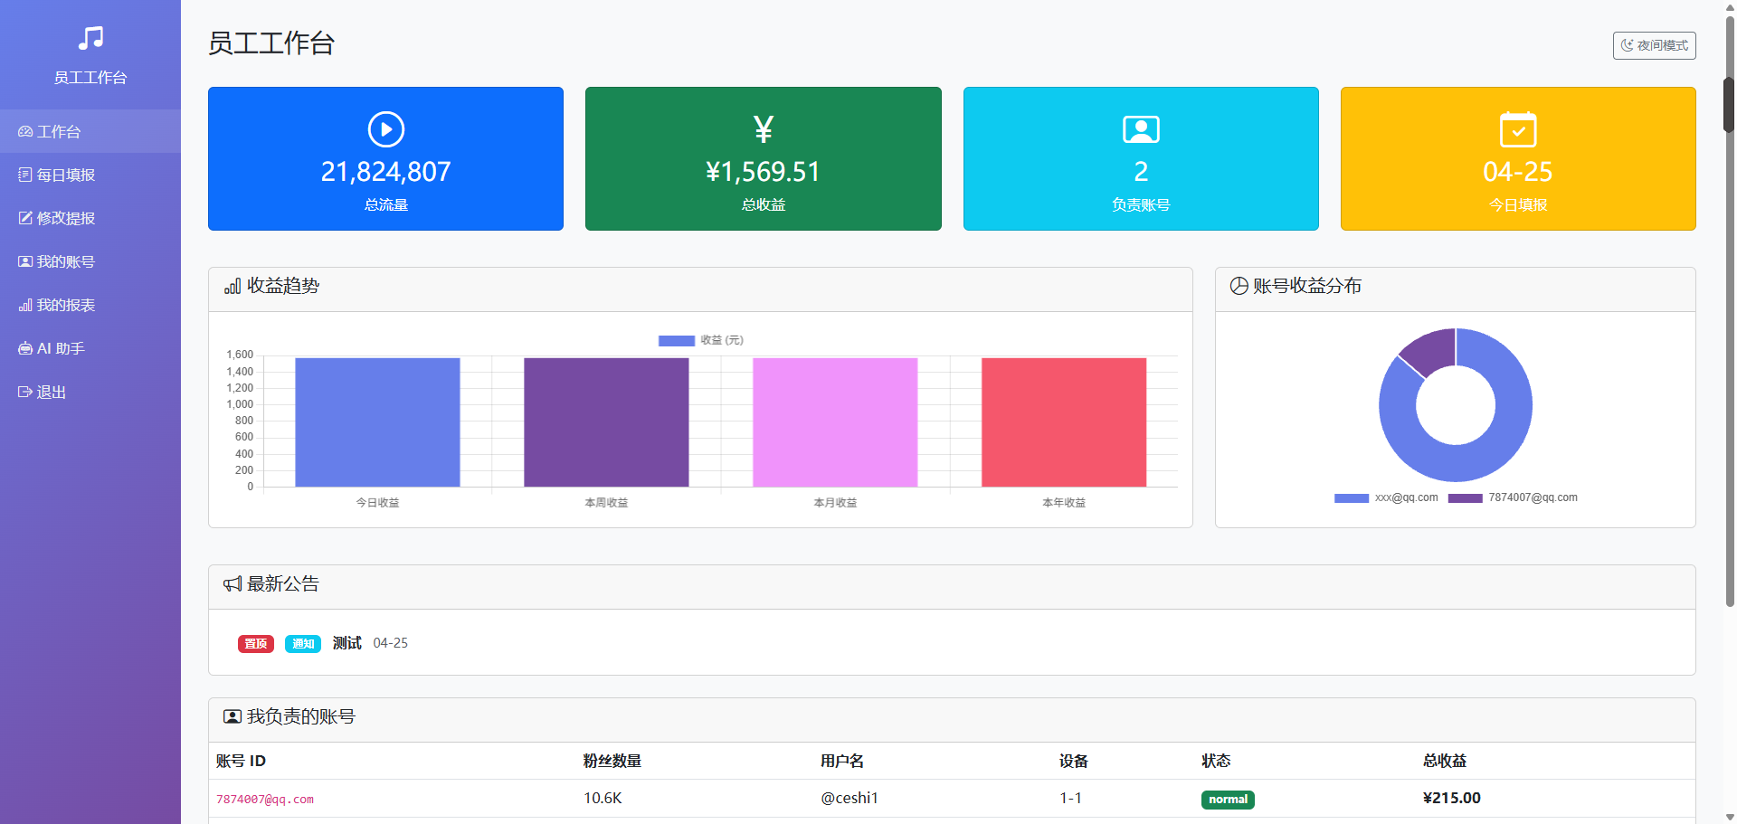Open 每日填报 in the sidebar

pos(65,175)
